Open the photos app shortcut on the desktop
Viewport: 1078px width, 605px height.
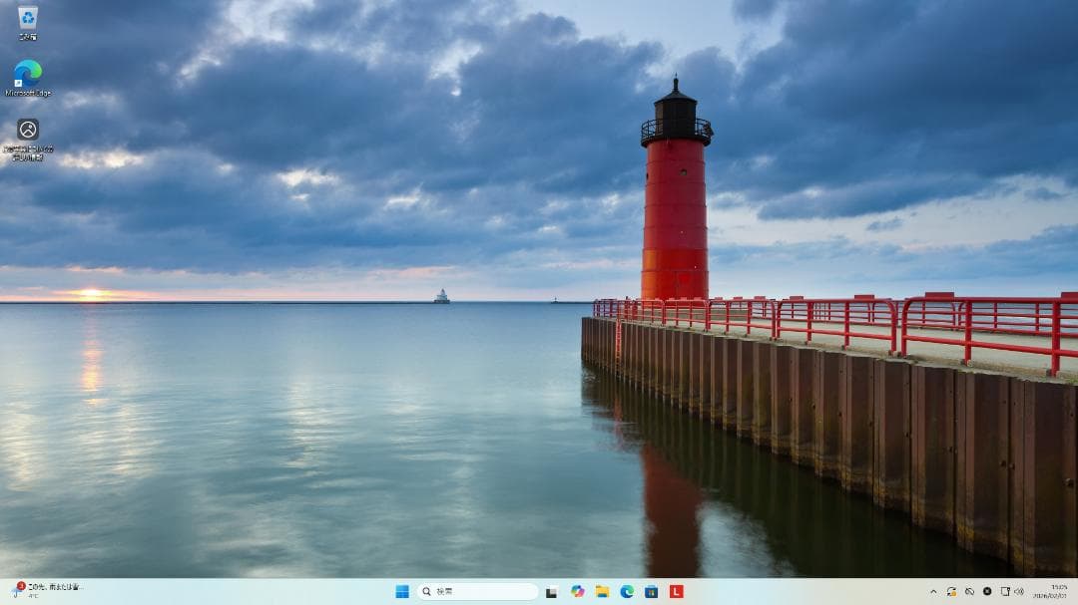point(25,130)
